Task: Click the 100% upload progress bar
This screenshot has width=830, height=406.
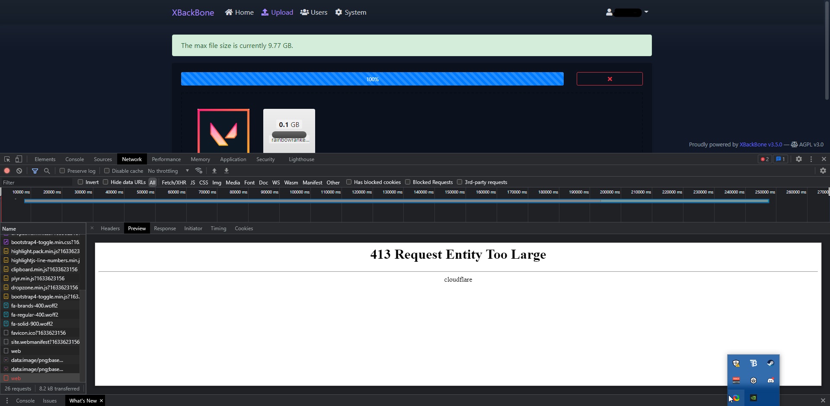Action: pos(372,79)
